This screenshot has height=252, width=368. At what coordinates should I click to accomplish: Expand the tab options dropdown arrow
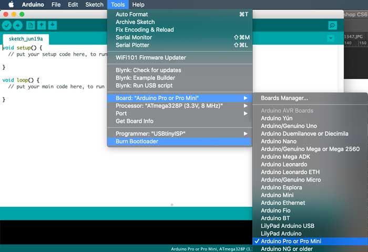(x=331, y=38)
